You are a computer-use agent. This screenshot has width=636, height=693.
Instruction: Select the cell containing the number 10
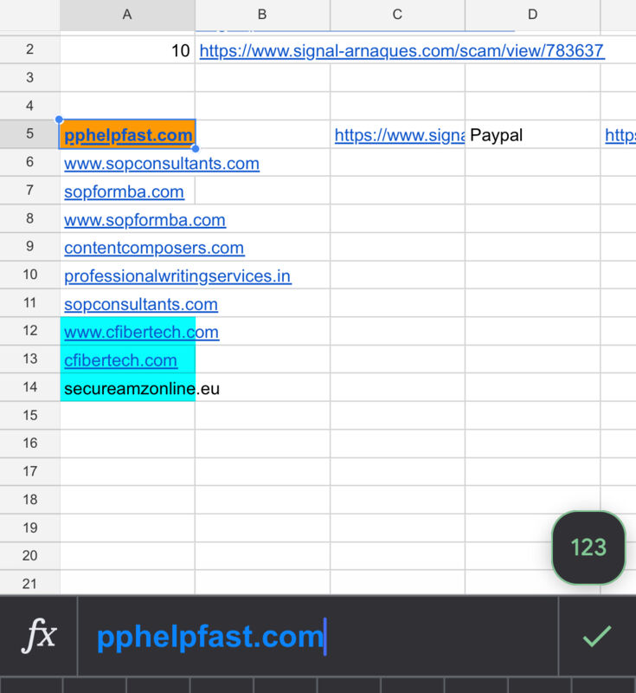(x=127, y=50)
